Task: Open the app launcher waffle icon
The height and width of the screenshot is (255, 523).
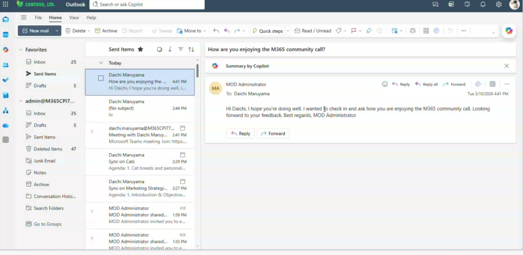Action: click(6, 5)
